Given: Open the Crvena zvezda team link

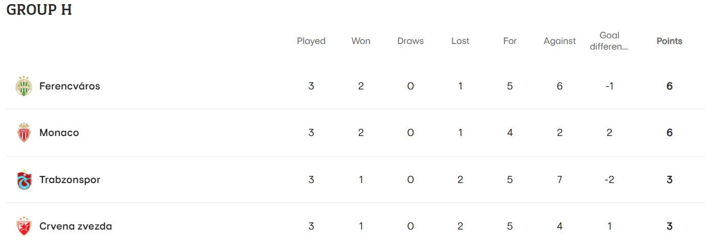Looking at the screenshot, I should point(76,227).
